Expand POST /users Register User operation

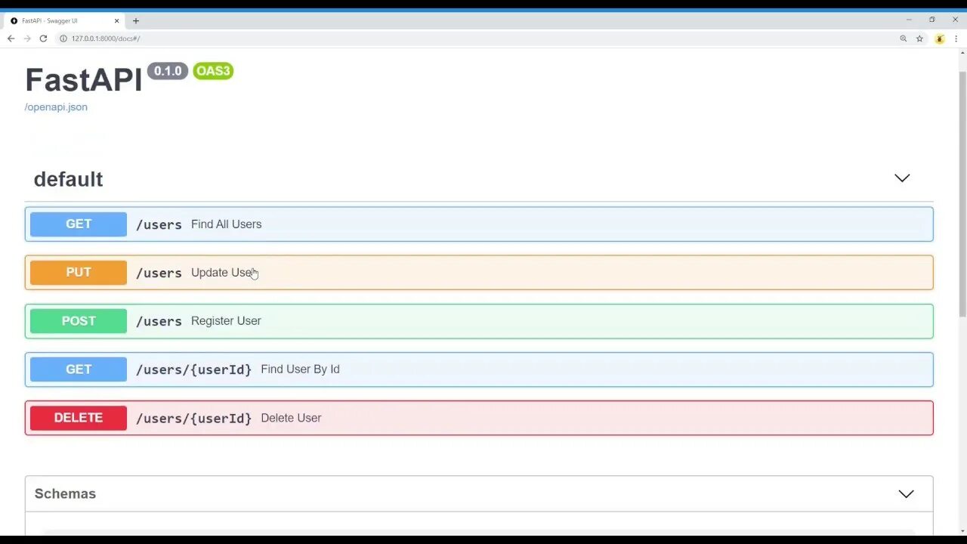point(479,321)
